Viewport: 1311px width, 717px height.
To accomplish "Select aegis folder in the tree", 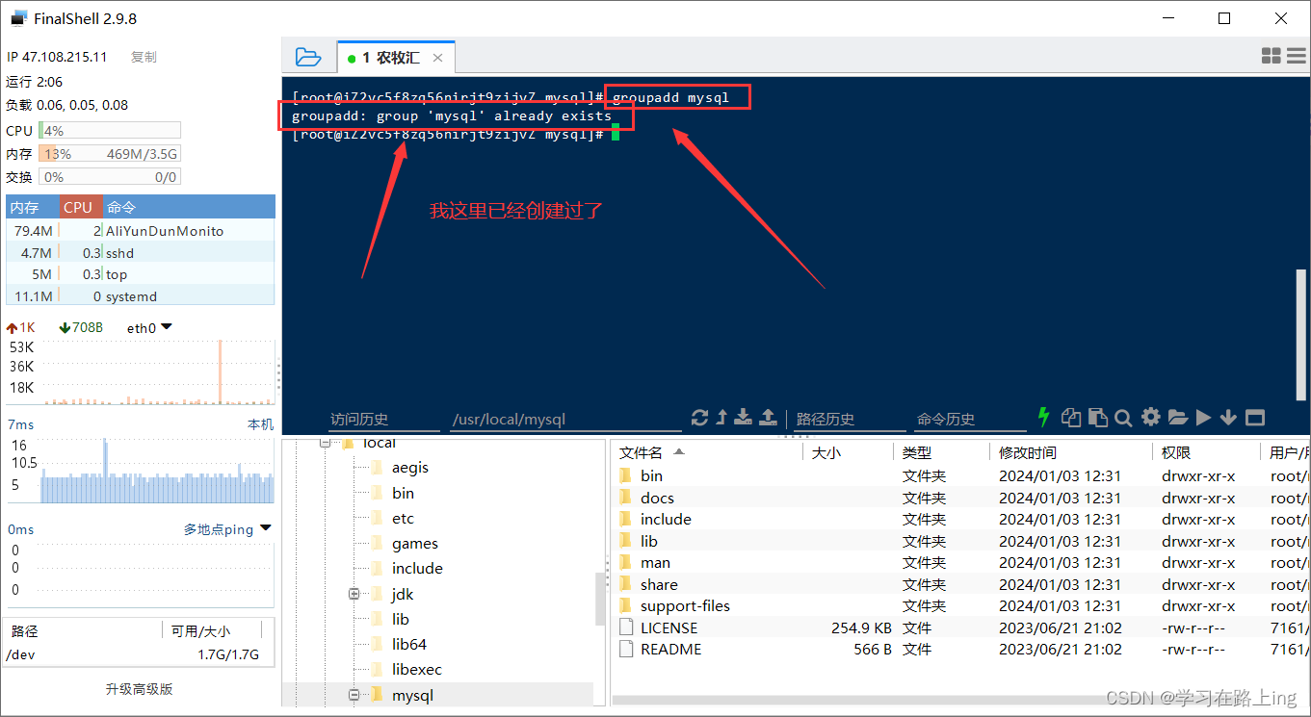I will pyautogui.click(x=410, y=468).
